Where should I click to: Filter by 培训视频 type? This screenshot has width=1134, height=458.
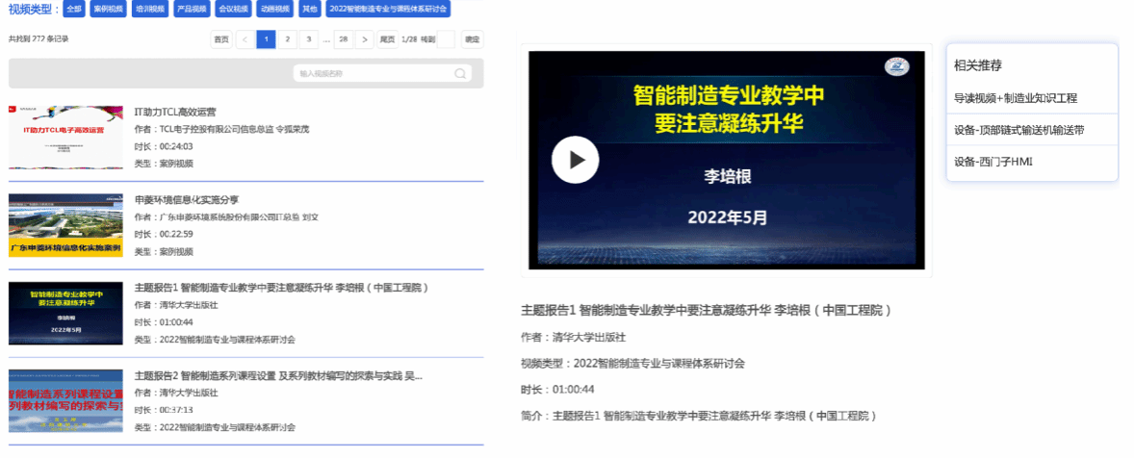click(149, 10)
